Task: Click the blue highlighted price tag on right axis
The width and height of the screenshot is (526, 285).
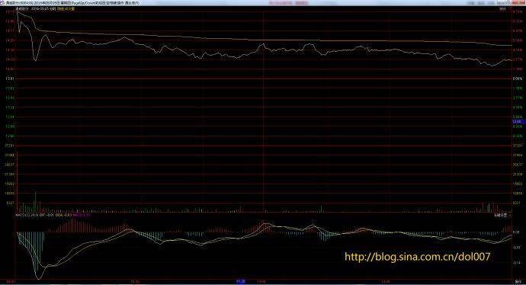Action: click(x=517, y=121)
